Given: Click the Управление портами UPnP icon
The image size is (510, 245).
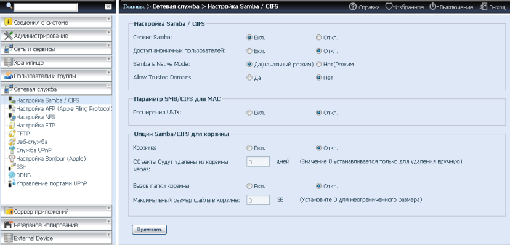Looking at the screenshot, I should (x=12, y=183).
